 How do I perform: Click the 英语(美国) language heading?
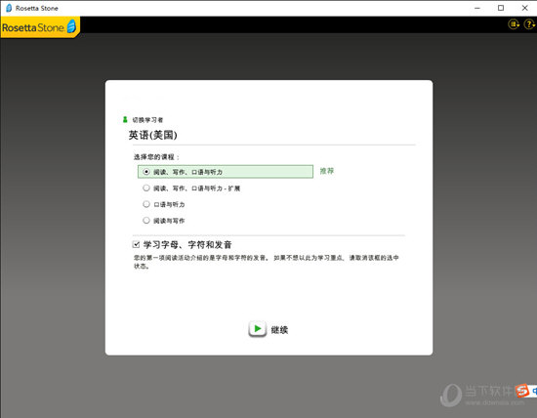152,135
